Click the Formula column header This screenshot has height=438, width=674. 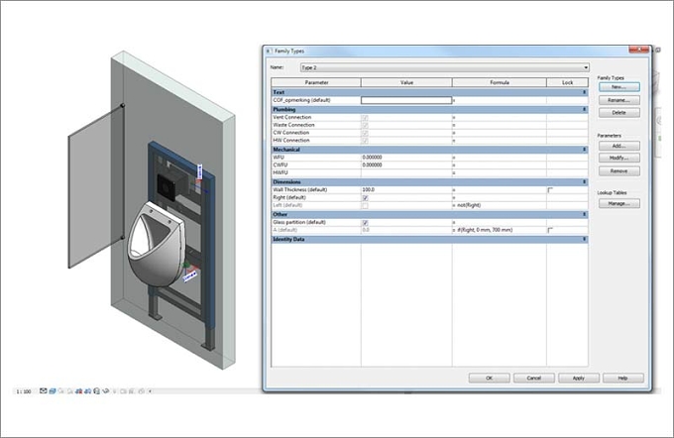(499, 82)
